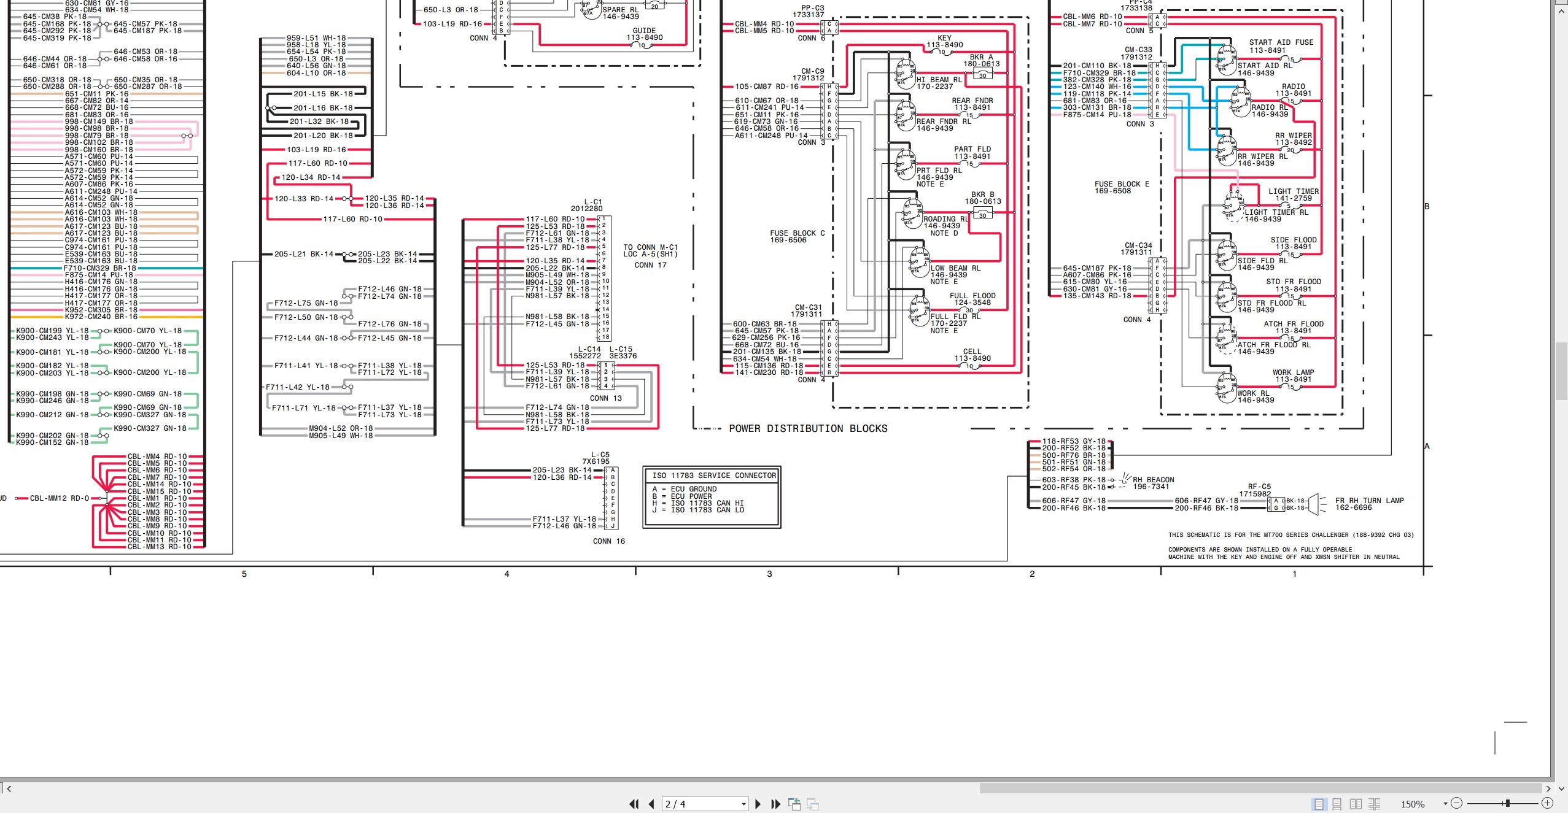Image resolution: width=1568 pixels, height=813 pixels.
Task: Click the POWER DISTRIBUTION BLOCKS label
Action: [x=808, y=428]
